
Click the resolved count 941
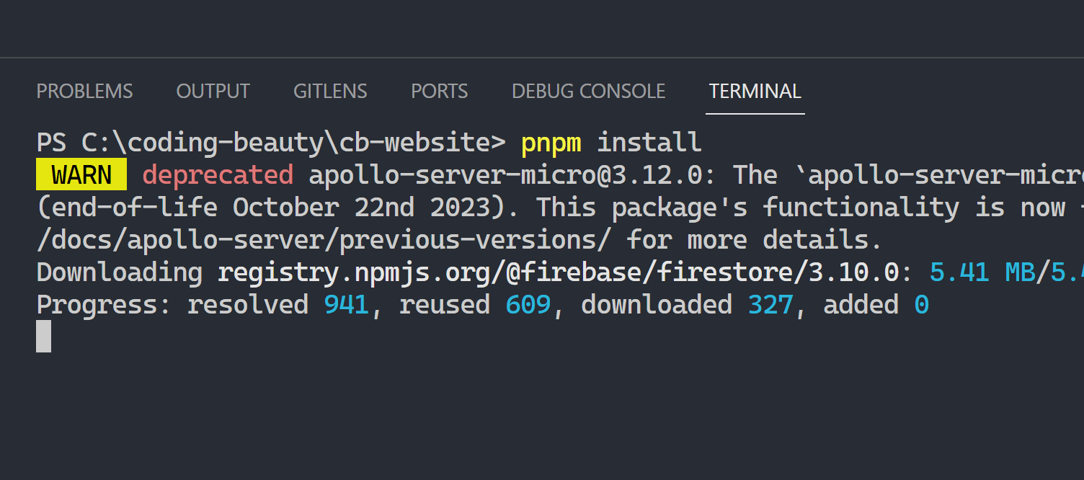click(x=346, y=304)
